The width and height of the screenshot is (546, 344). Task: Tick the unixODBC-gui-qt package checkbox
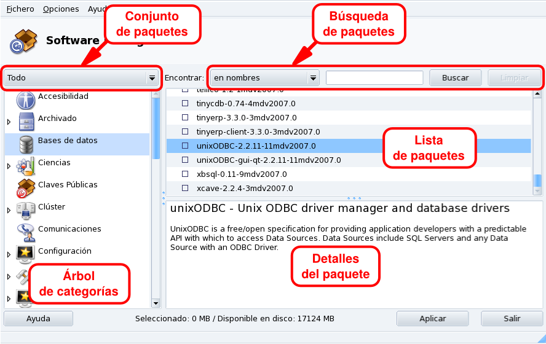pos(184,160)
